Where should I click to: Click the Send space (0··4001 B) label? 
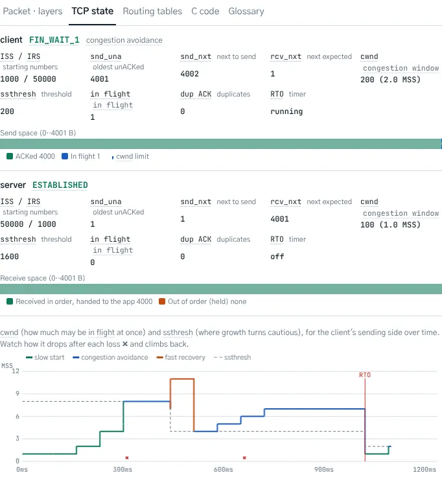tap(38, 133)
